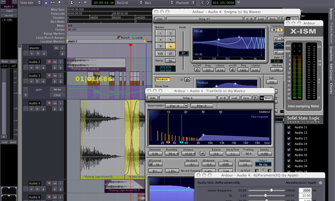Toggle the Audio 26 checkbox

point(289,155)
